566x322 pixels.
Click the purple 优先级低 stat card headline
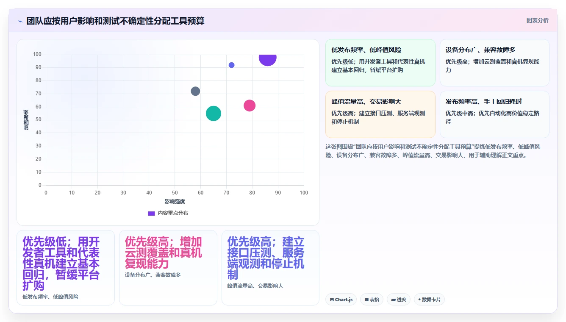point(61,264)
